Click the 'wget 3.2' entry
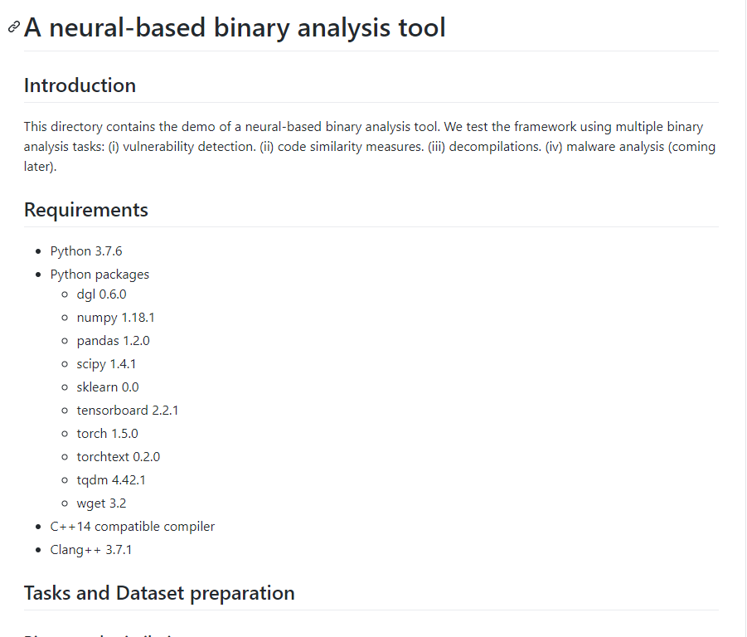The image size is (747, 637). 101,503
